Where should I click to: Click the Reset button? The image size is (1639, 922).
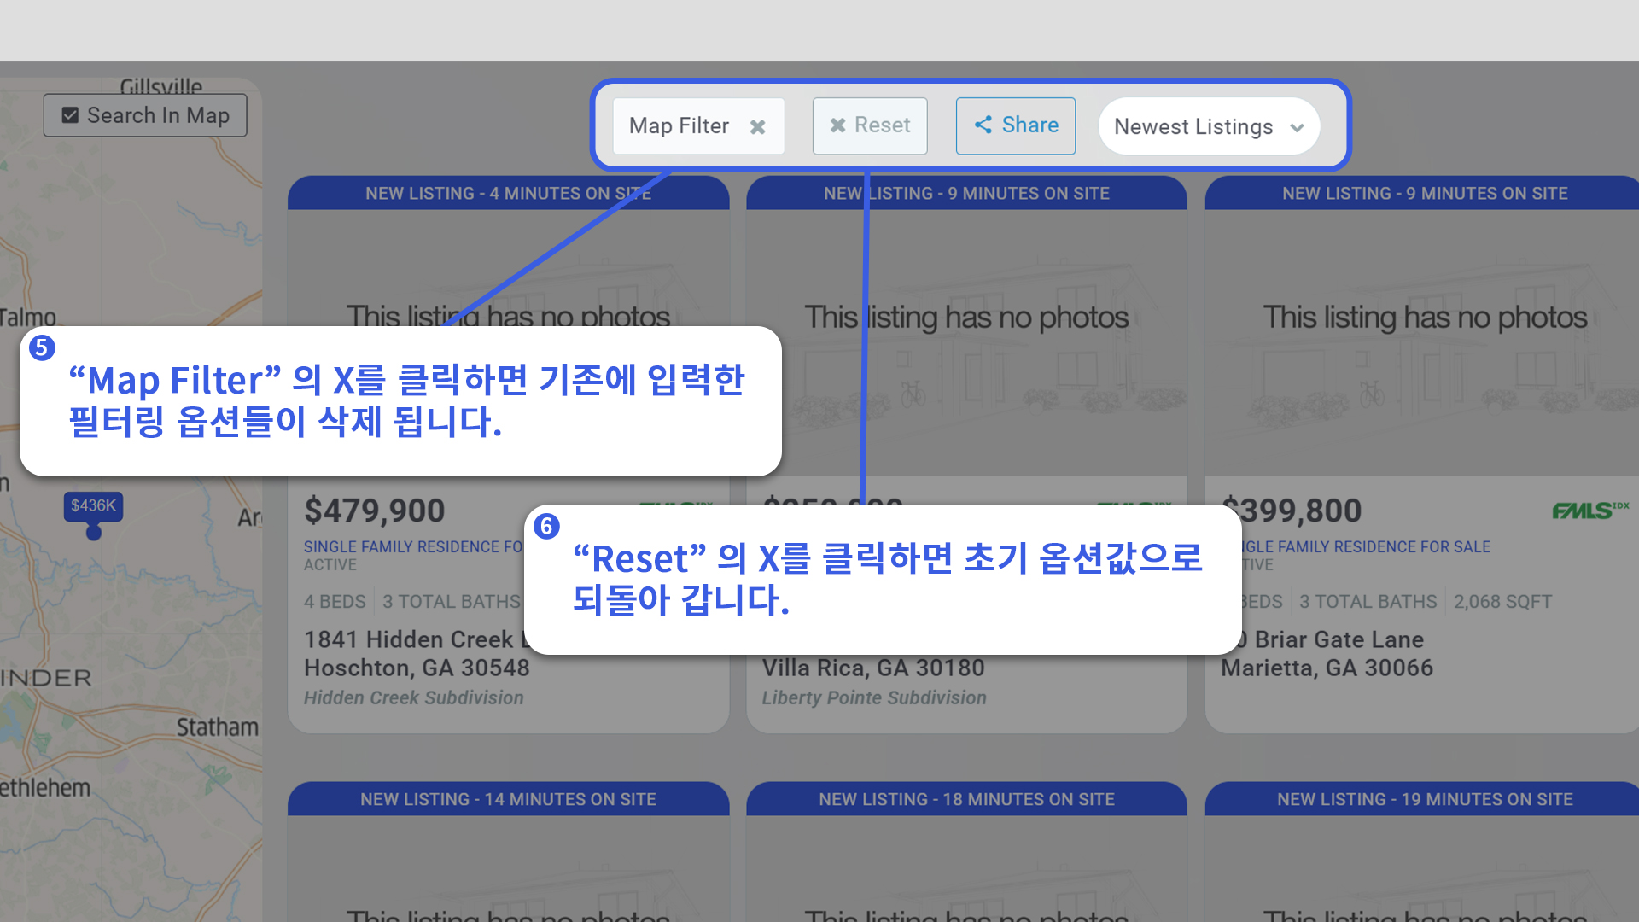[869, 125]
